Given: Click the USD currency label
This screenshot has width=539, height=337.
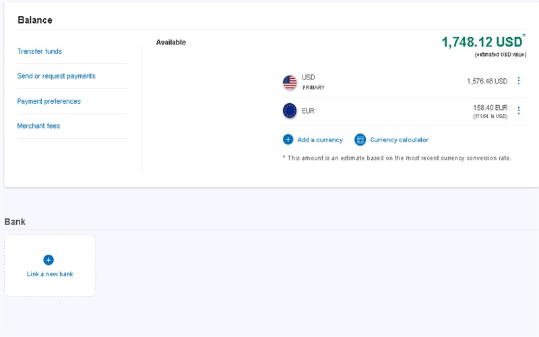Looking at the screenshot, I should [309, 78].
